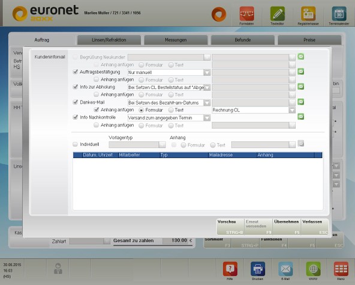Expand the 'Nur manuell' dropdown

click(x=207, y=72)
